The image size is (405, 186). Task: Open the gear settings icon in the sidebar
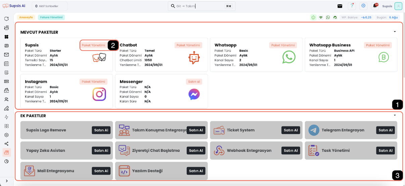coord(6,135)
